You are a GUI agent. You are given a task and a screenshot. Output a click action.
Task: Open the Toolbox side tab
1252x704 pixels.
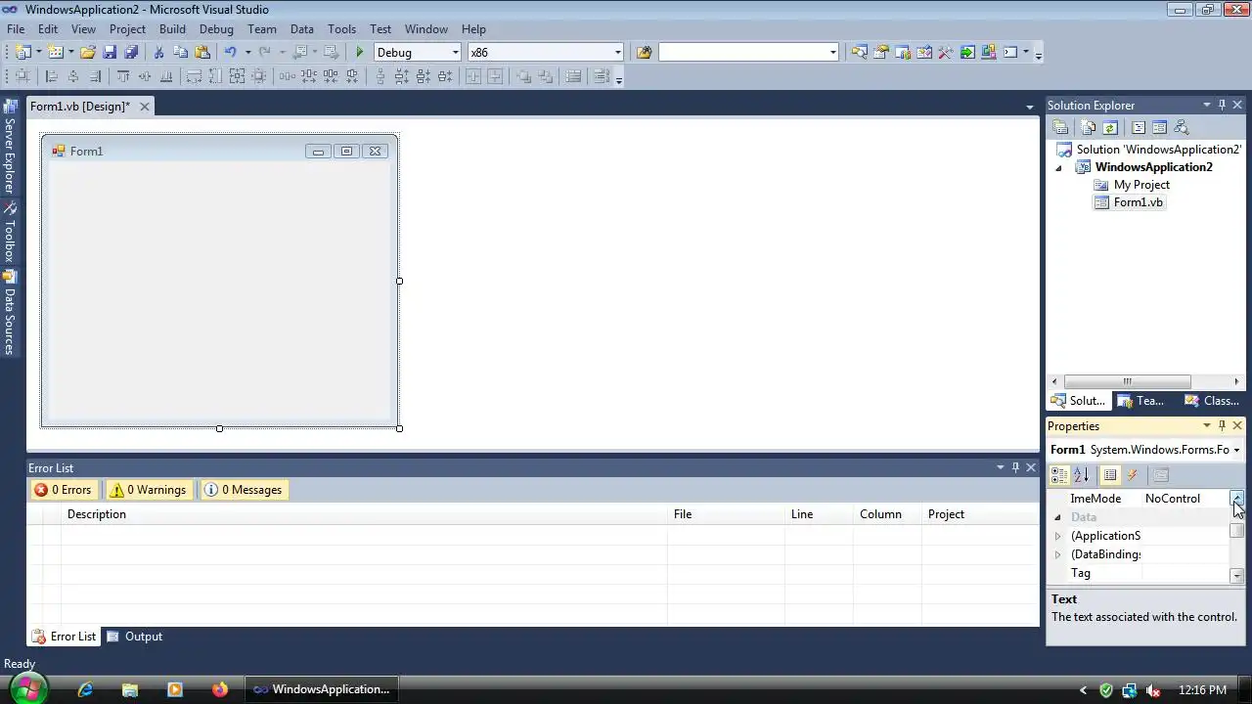tap(9, 234)
